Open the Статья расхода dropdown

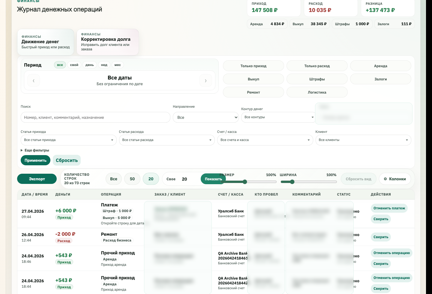coord(167,140)
